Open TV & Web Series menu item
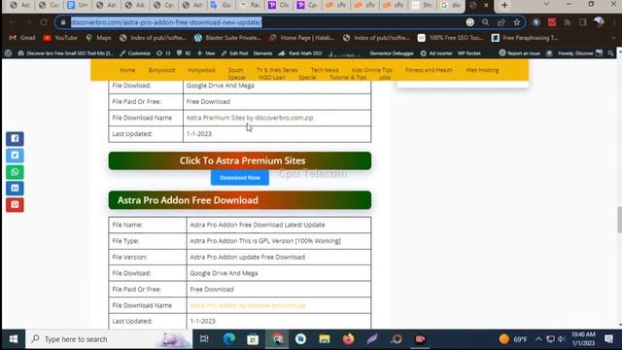The image size is (622, 350). click(x=277, y=70)
